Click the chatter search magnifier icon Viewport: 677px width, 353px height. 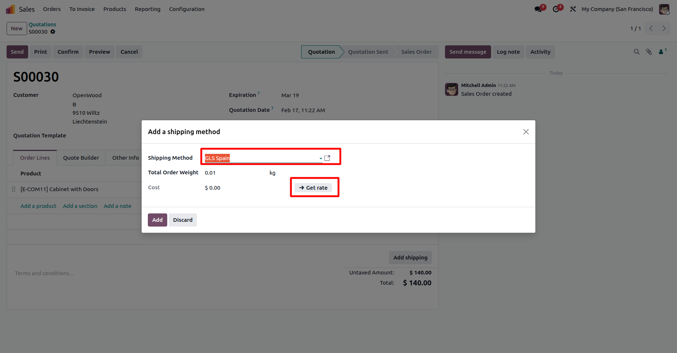click(x=637, y=52)
